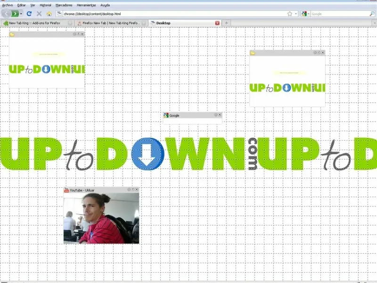The width and height of the screenshot is (377, 283).
Task: Click zoom icon on YouTube Ulduar widget
Action: (129, 190)
